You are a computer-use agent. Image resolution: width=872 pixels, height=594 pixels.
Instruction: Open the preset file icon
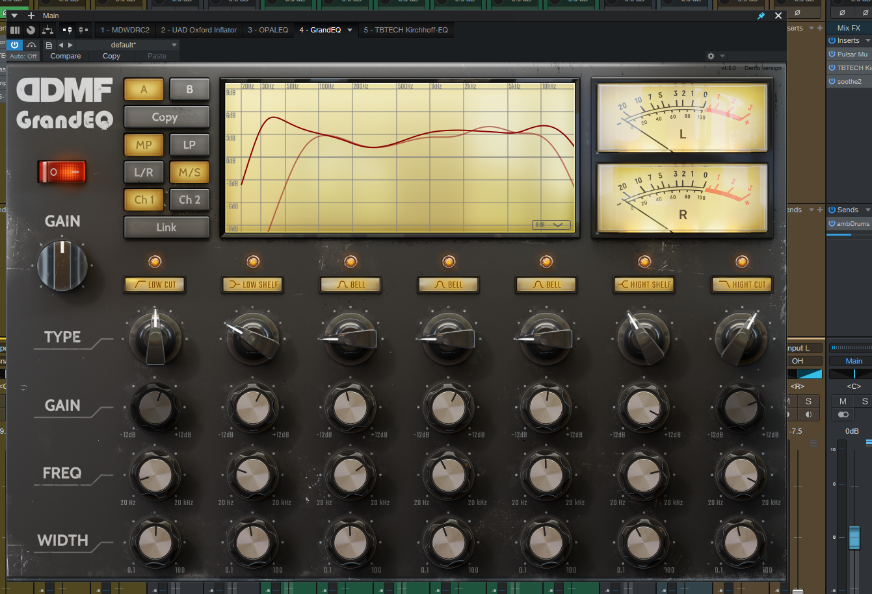click(x=49, y=45)
